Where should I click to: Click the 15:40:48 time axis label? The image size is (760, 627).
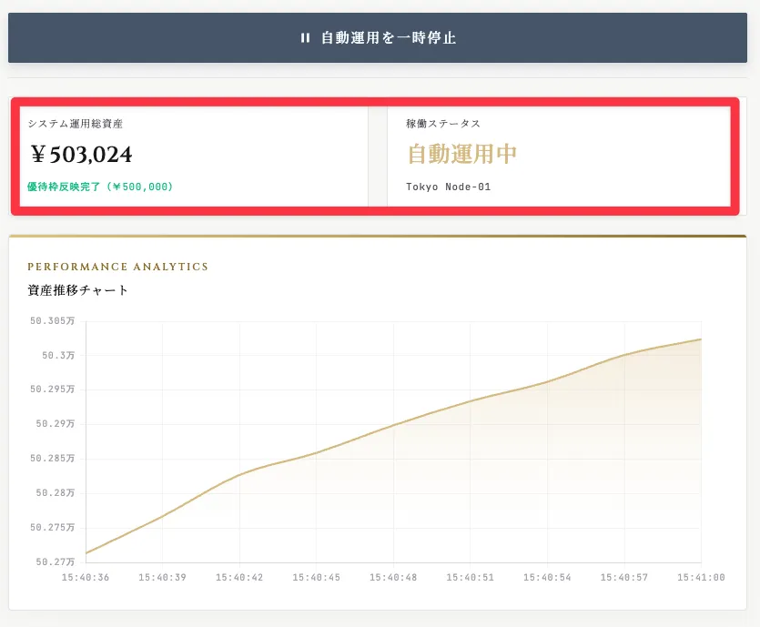click(x=393, y=577)
